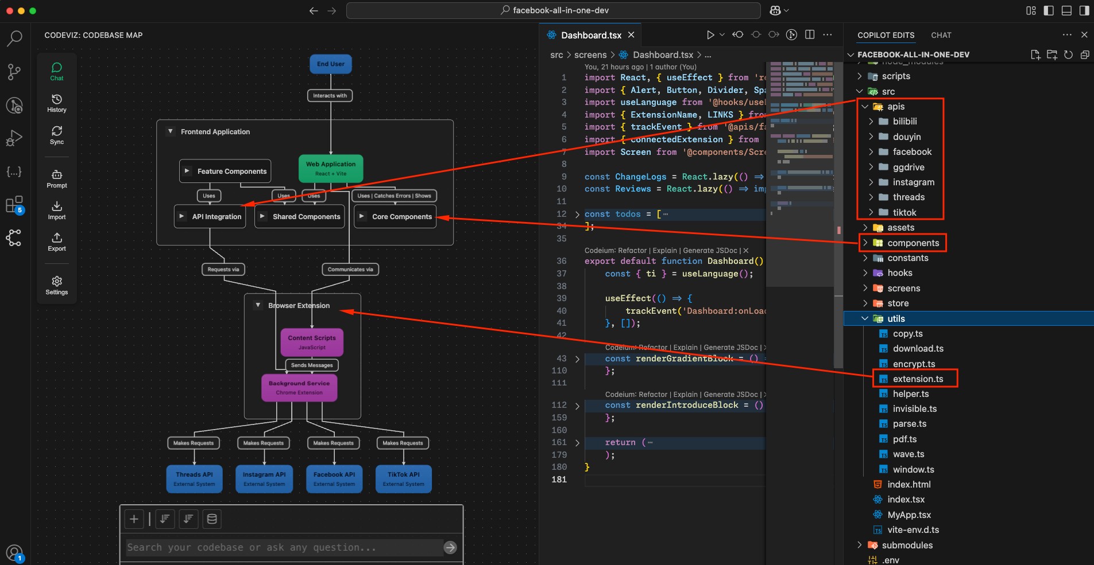The height and width of the screenshot is (565, 1094).
Task: Open CodeViz History
Action: pos(57,103)
